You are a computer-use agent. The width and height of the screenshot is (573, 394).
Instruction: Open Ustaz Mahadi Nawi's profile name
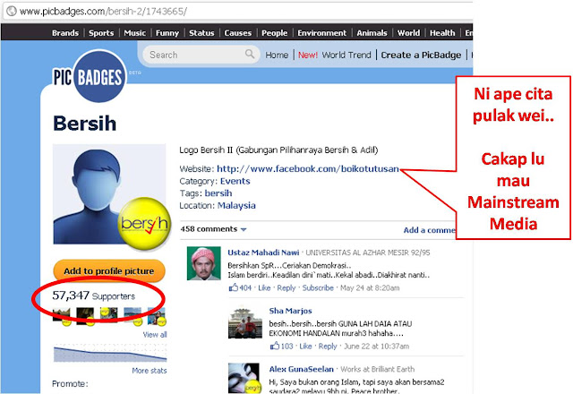[x=263, y=253]
